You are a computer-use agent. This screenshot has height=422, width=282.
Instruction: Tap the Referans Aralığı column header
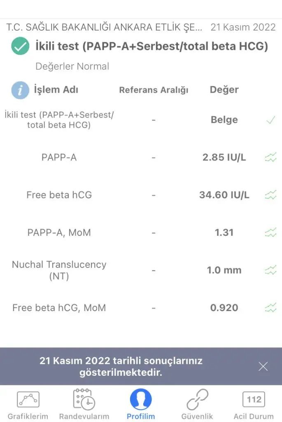coord(154,90)
